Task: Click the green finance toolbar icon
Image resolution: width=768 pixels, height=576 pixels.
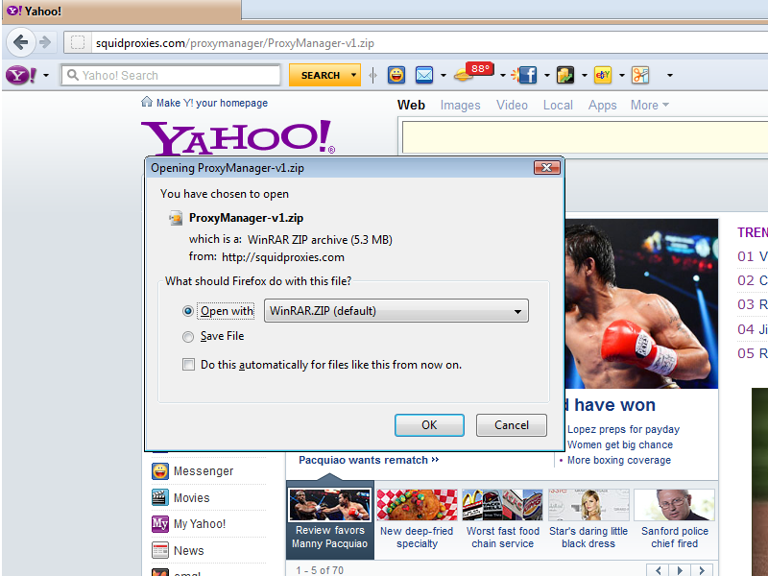Action: click(x=565, y=75)
